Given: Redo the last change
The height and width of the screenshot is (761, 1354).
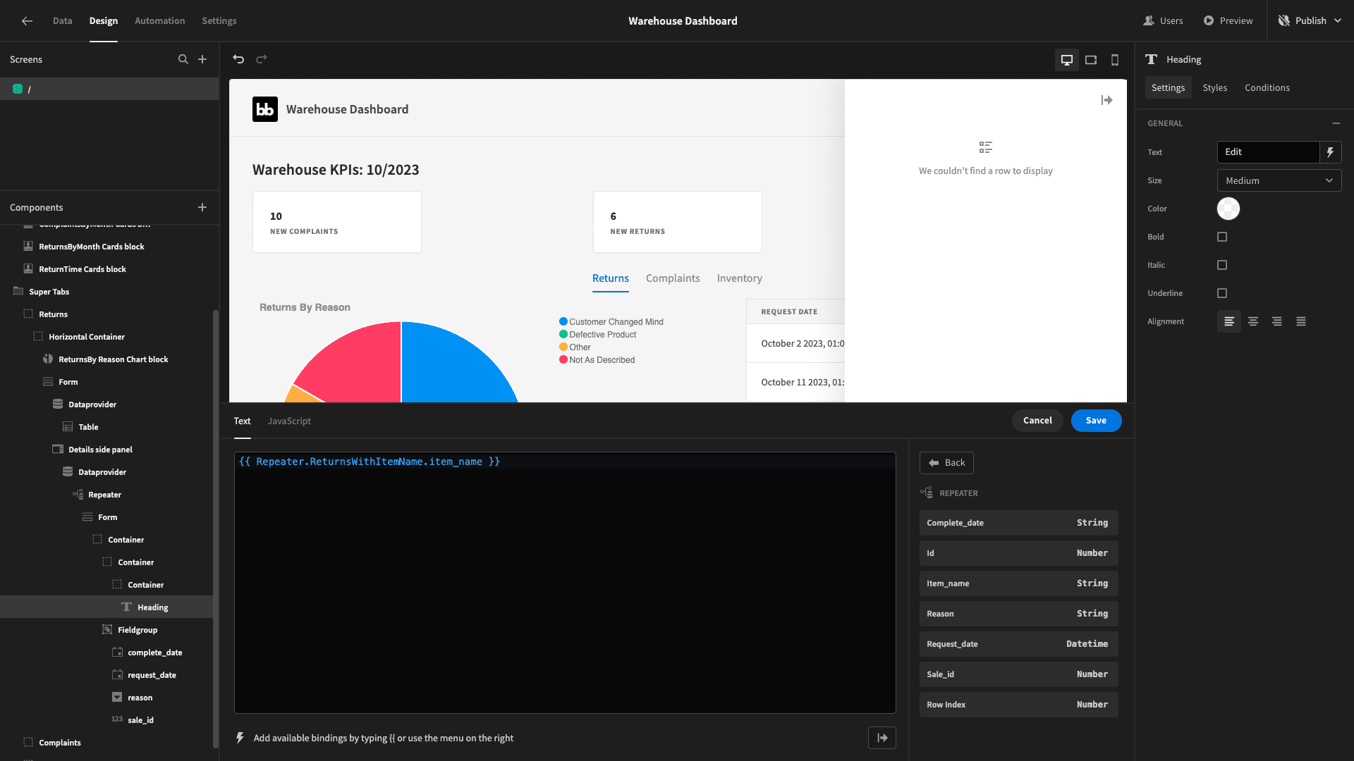Looking at the screenshot, I should [x=262, y=59].
